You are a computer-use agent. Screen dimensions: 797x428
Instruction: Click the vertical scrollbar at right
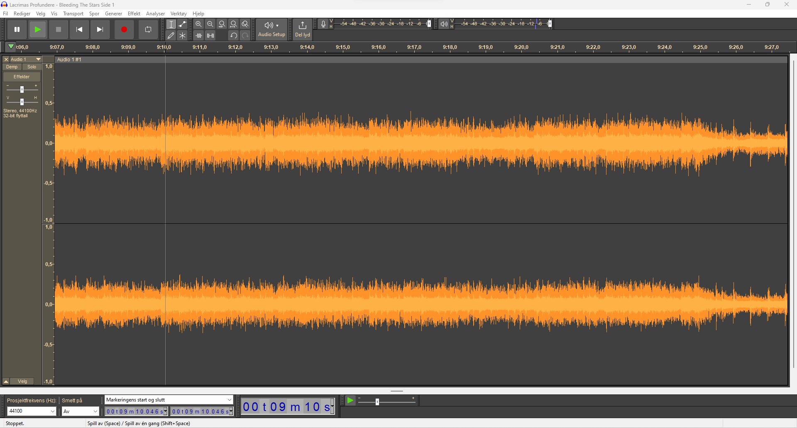[793, 214]
